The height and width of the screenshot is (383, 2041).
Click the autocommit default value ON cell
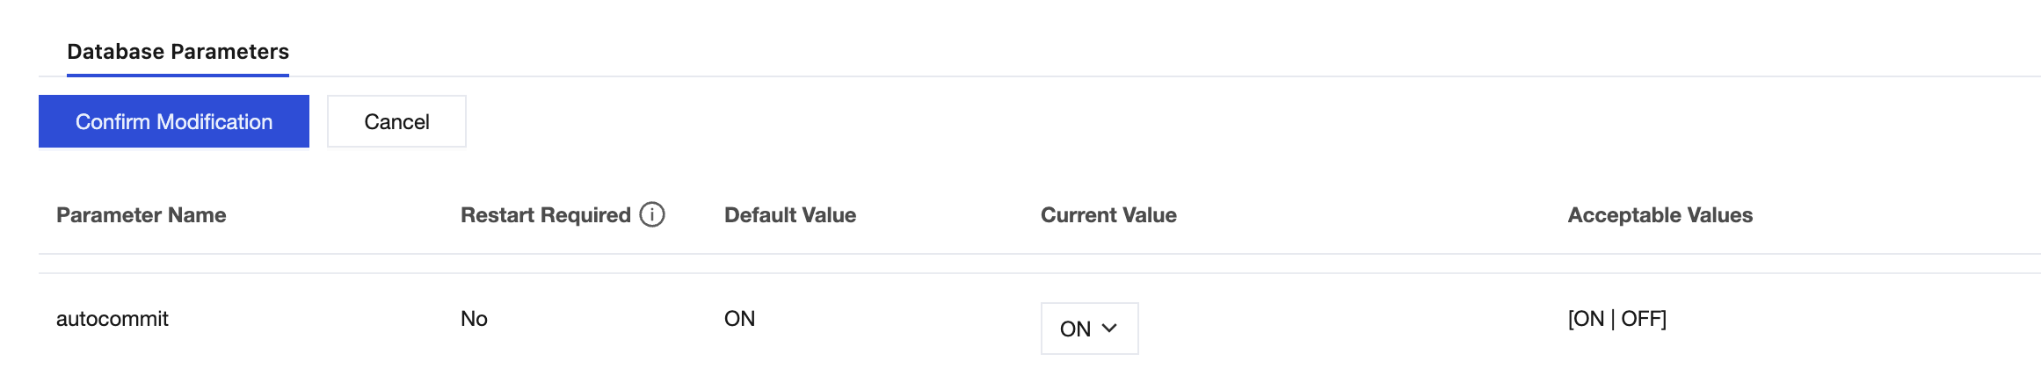pos(739,319)
